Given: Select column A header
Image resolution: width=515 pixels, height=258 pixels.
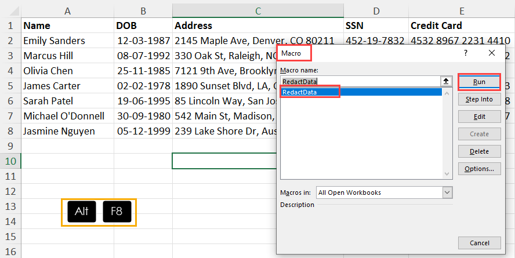Looking at the screenshot, I should [x=67, y=10].
